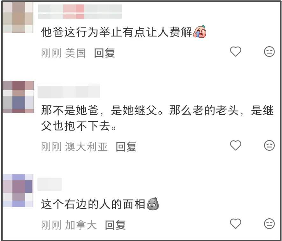Heart the comment about 右边的人的面相

[x=236, y=224]
